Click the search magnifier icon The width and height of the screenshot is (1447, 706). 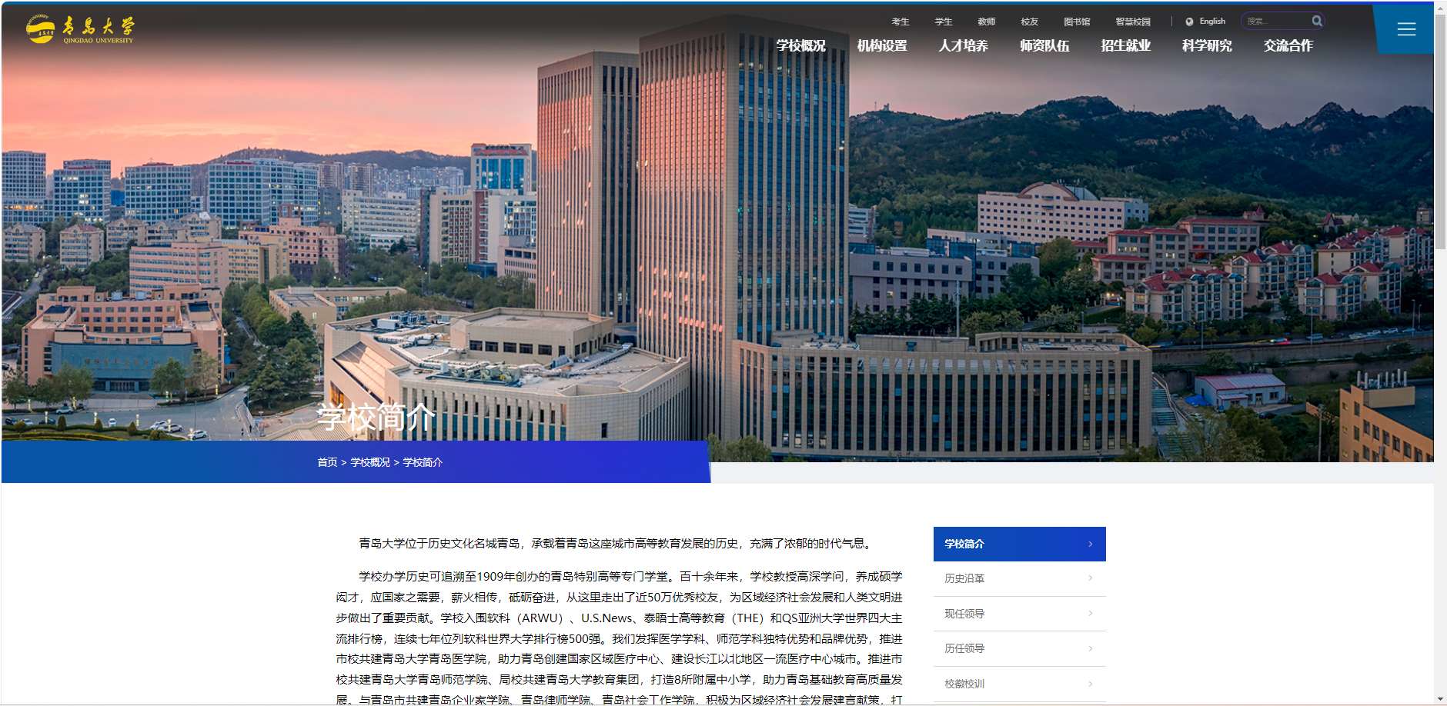[1317, 22]
